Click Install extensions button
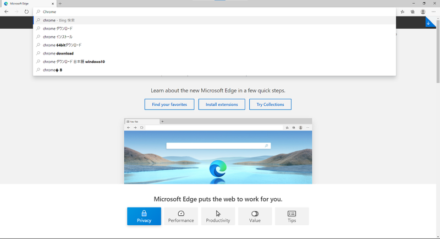This screenshot has width=440, height=239. tap(222, 104)
